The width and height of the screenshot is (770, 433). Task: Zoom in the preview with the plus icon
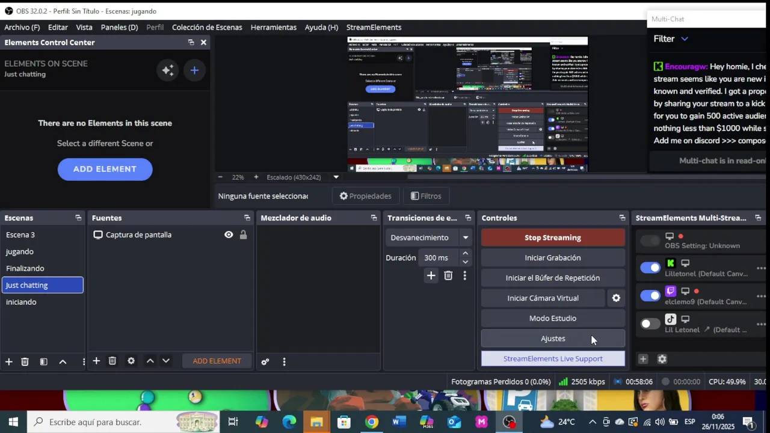(x=256, y=177)
